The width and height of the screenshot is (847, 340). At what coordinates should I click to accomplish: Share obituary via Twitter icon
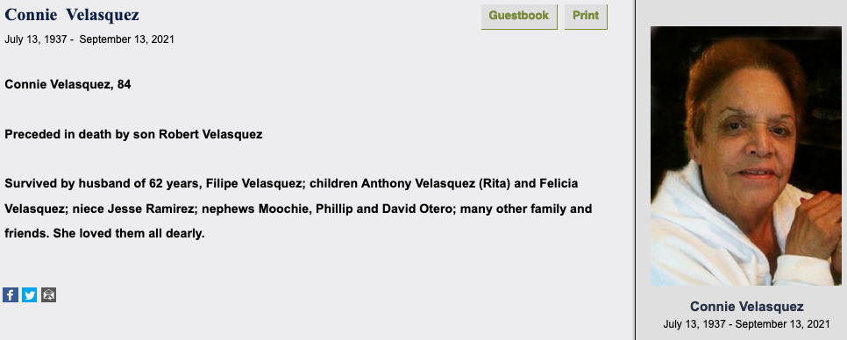[30, 294]
